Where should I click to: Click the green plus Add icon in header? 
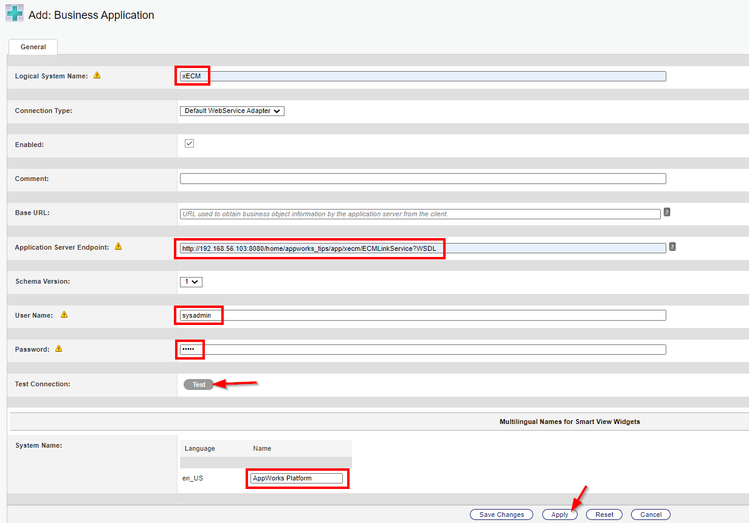coord(15,14)
